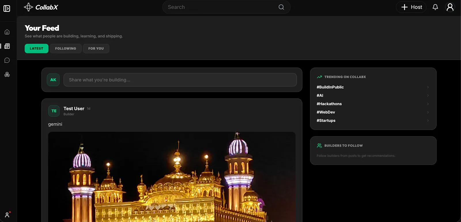Click the "Builder" role label
The width and height of the screenshot is (461, 222).
point(69,114)
